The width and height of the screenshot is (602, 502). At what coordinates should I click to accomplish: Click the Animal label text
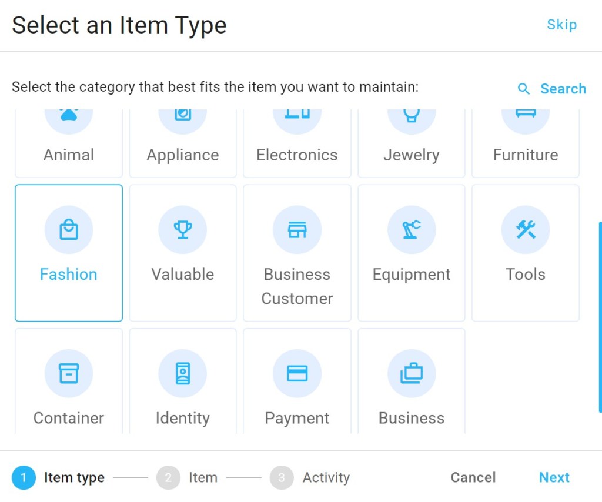[69, 155]
